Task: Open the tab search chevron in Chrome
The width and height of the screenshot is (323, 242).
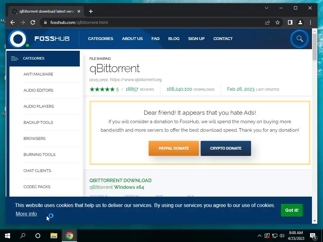Action: click(x=266, y=8)
